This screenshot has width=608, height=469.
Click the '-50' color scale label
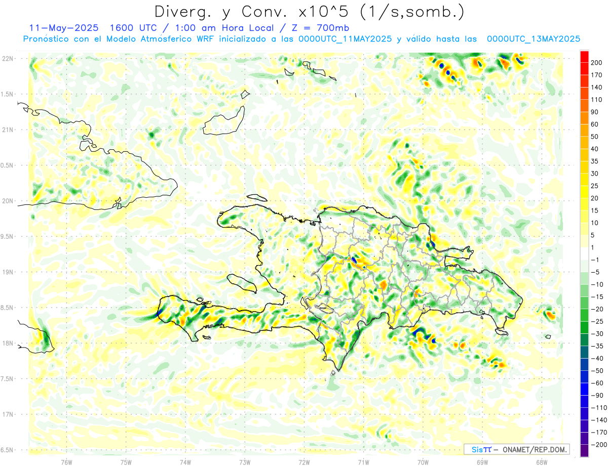coord(597,371)
